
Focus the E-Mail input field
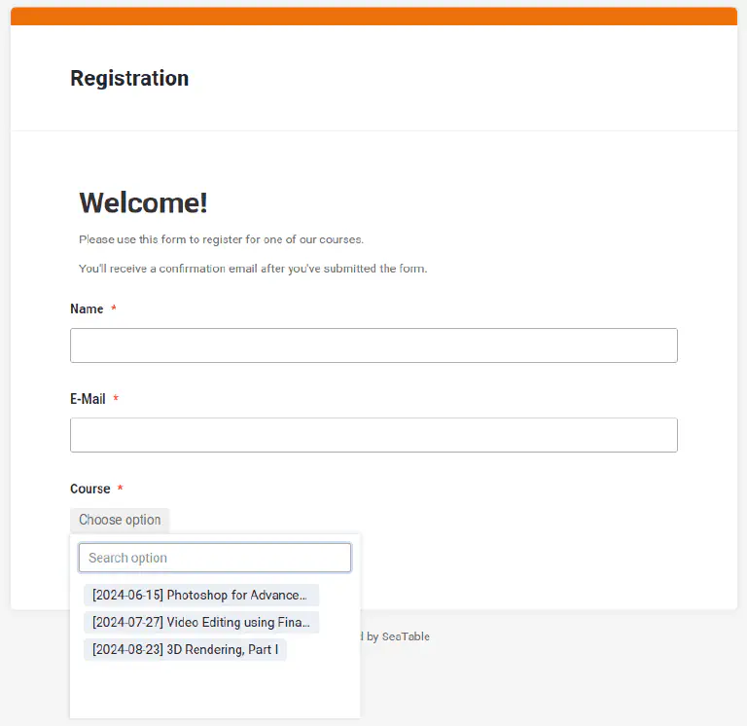(373, 435)
